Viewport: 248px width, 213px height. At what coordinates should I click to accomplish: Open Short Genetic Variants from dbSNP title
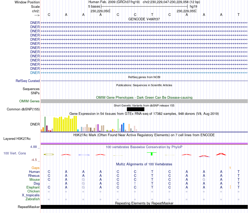point(144,105)
